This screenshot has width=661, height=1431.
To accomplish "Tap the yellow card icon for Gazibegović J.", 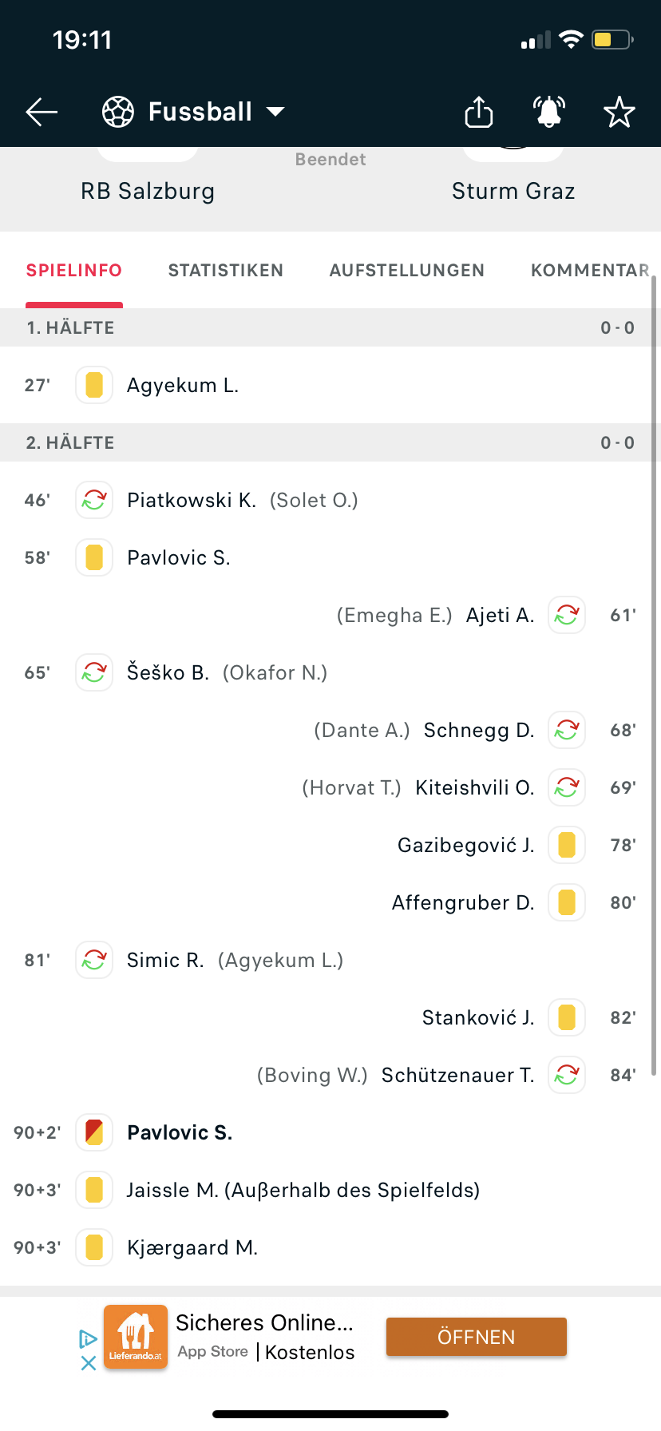I will [x=567, y=845].
